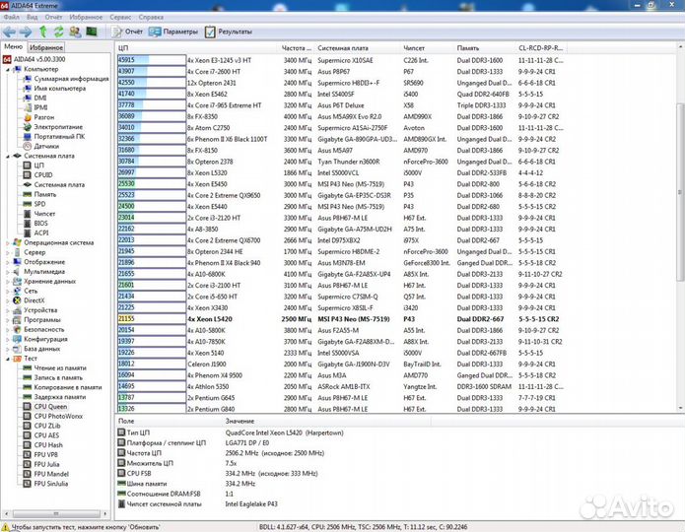Select CPU PhotoWorxx benchmark
The image size is (685, 532).
coord(58,416)
